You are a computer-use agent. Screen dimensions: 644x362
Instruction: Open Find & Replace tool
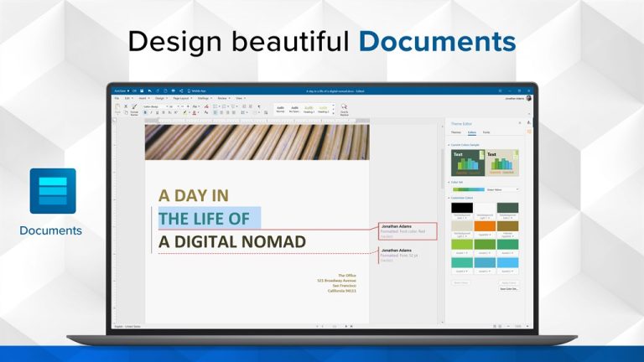[344, 109]
